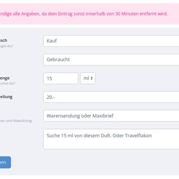Focus the quantity field containing 15
The image size is (179, 179).
coord(61,78)
